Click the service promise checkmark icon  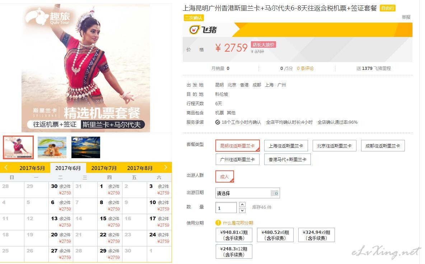click(x=218, y=122)
